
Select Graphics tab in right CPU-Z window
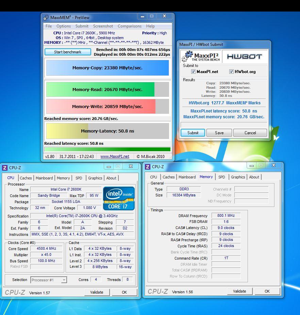(238, 177)
